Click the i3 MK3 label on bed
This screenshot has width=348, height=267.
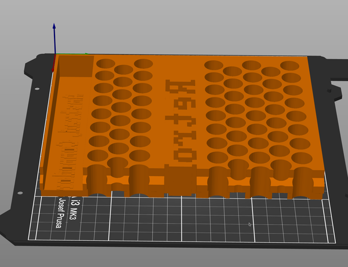click(x=74, y=208)
